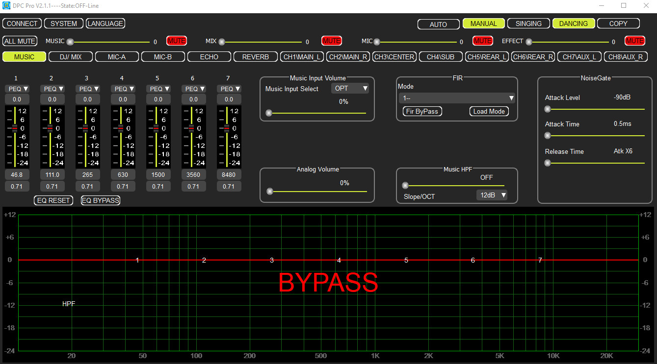This screenshot has height=364, width=657.
Task: Open the CH1\MAIN_L tab
Action: coord(302,57)
